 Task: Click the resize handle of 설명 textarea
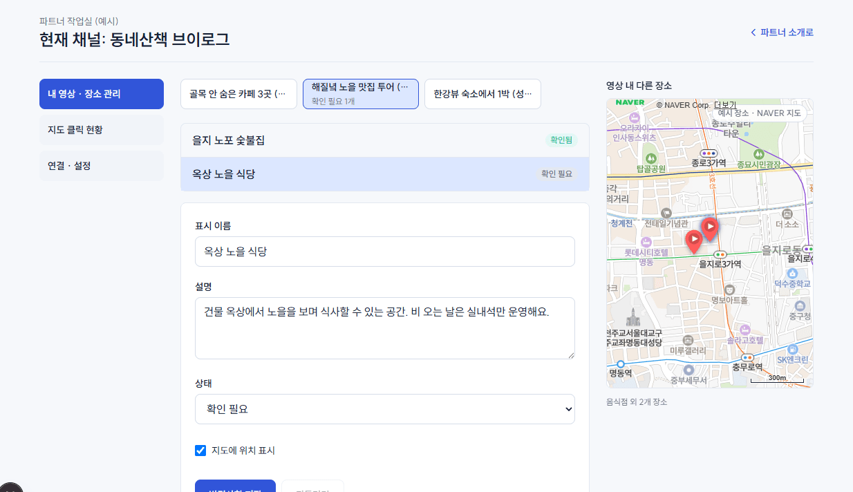pyautogui.click(x=571, y=355)
